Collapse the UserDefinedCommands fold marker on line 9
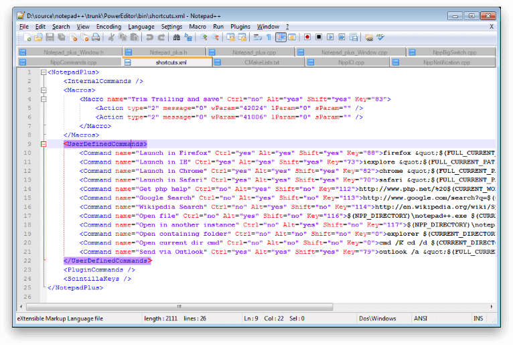Image resolution: width=513 pixels, height=345 pixels. [x=44, y=144]
